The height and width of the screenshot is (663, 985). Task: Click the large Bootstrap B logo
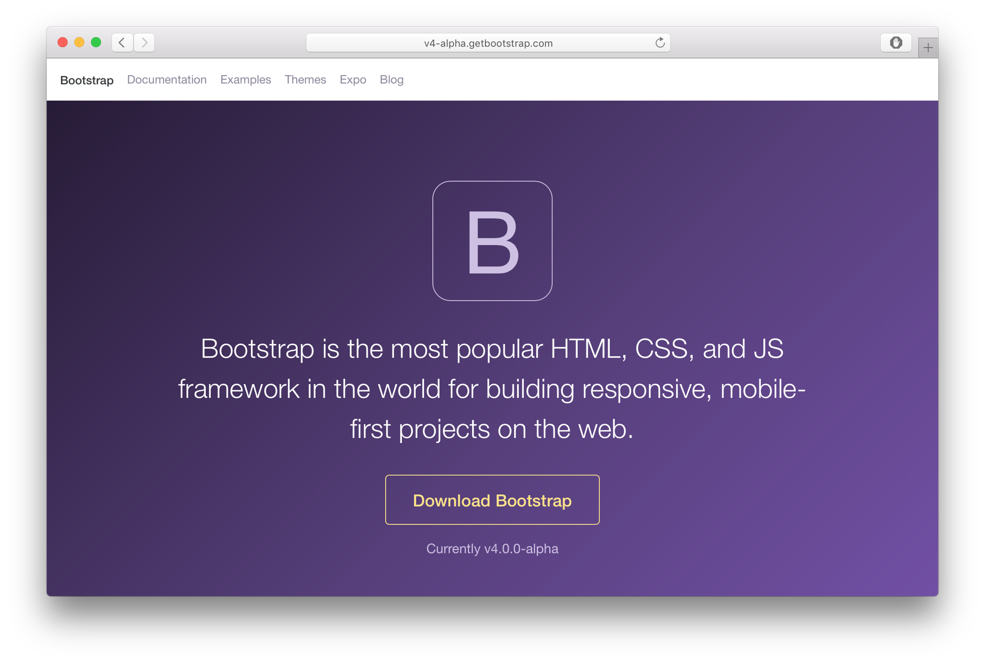pyautogui.click(x=492, y=241)
